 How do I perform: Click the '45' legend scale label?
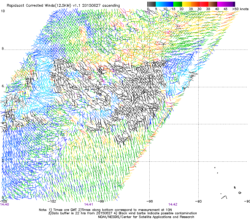(225, 9)
